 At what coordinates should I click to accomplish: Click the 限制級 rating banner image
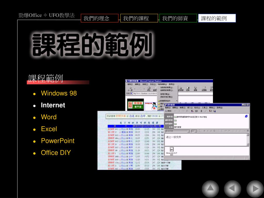[136, 105]
